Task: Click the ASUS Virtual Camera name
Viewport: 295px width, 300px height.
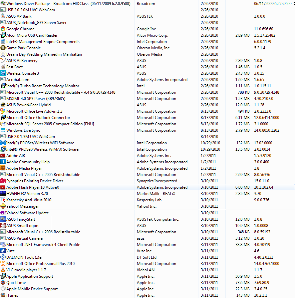Action: [24, 238]
